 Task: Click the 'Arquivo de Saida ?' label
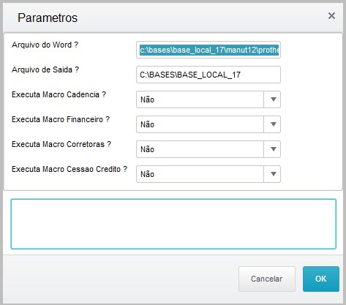pos(45,69)
